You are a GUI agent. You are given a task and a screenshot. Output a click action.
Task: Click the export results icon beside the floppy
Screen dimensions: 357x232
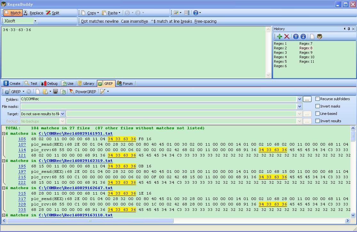63,92
